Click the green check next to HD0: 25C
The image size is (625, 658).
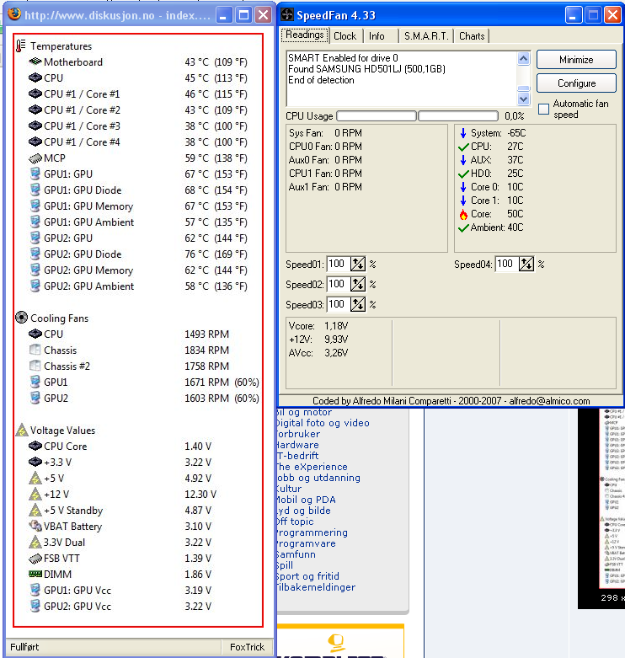[463, 174]
